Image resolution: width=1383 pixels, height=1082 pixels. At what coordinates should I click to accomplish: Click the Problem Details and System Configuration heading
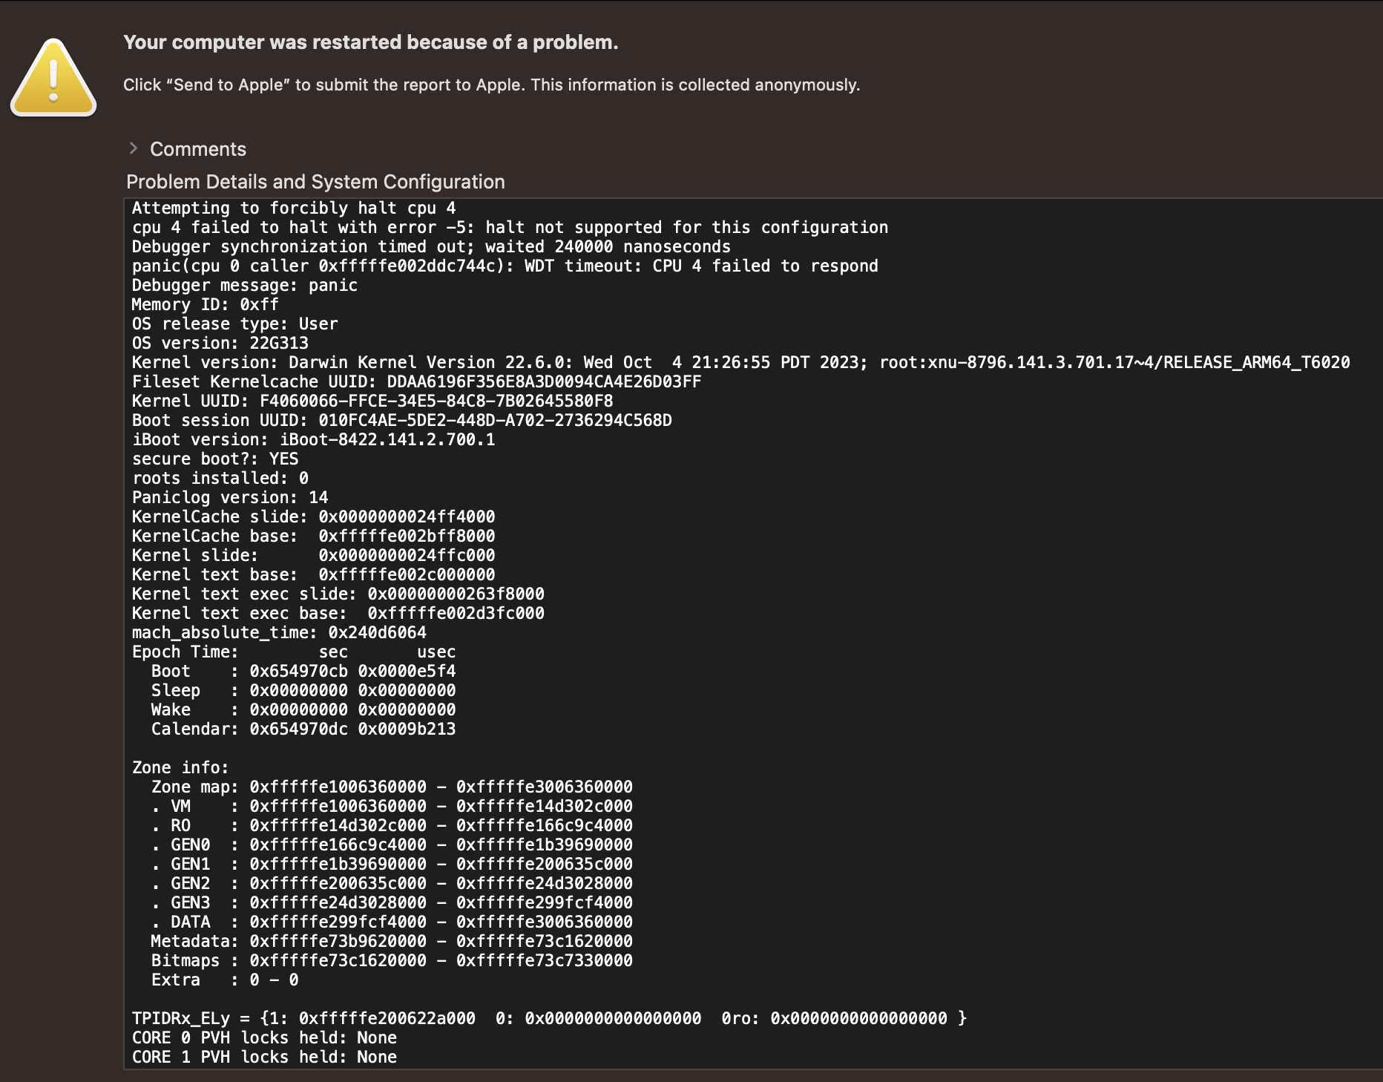click(x=315, y=181)
